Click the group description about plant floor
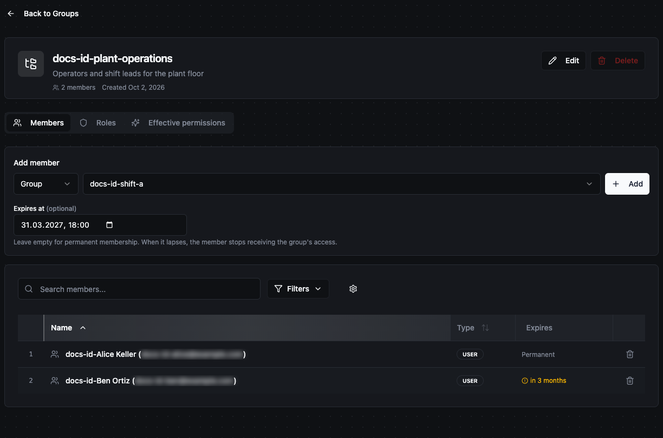 [x=128, y=74]
